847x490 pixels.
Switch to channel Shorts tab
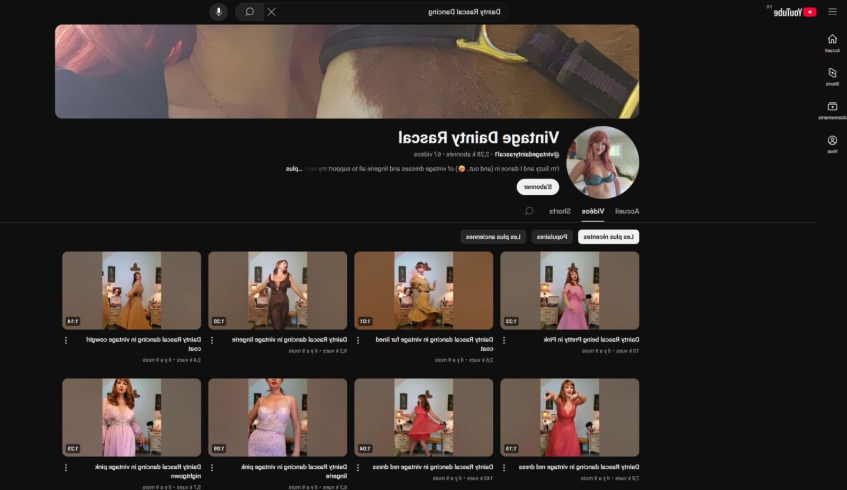(560, 211)
